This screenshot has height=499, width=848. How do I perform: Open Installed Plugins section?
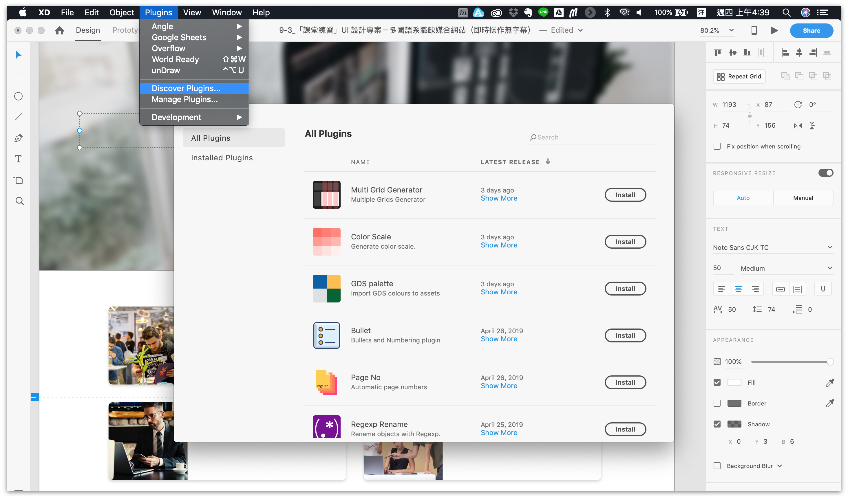[x=222, y=158]
